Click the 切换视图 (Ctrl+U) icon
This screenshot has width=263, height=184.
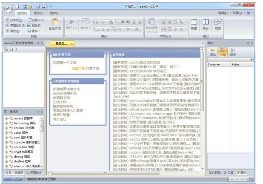(152, 21)
